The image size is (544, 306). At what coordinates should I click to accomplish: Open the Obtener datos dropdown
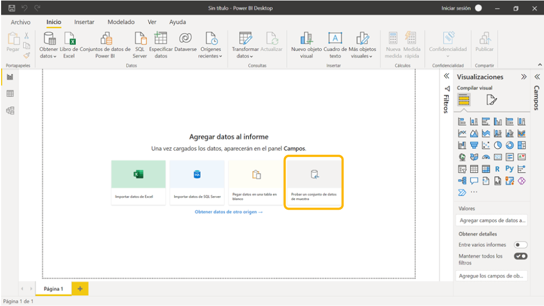coord(48,45)
